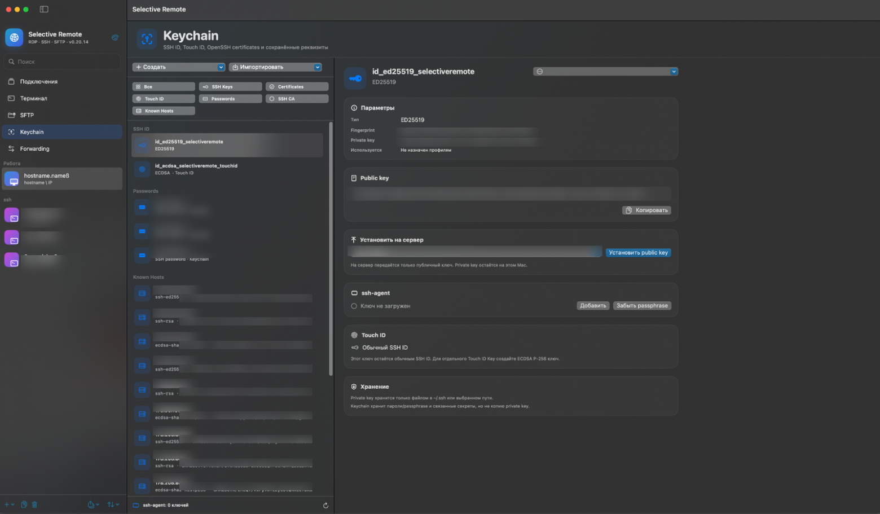Screen dimensions: 880x514
Task: Filter list by Passwords
Action: click(x=230, y=99)
